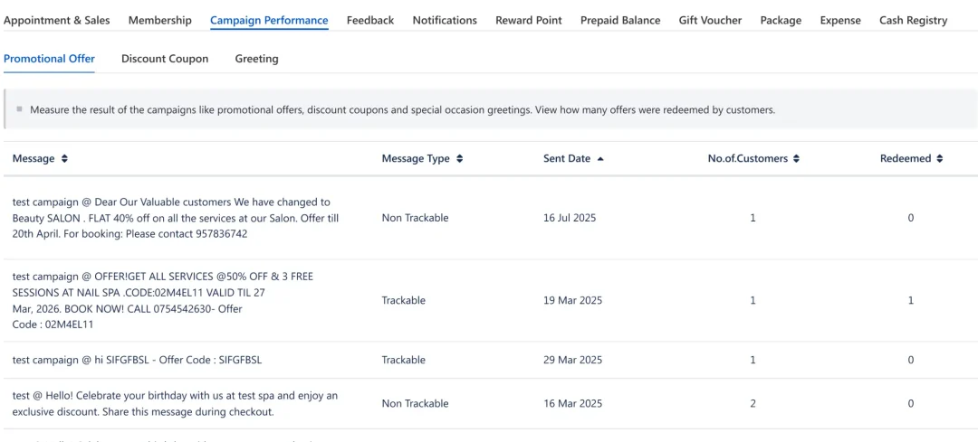This screenshot has height=442, width=978.
Task: Sort by Message column sort icon
Action: [64, 159]
